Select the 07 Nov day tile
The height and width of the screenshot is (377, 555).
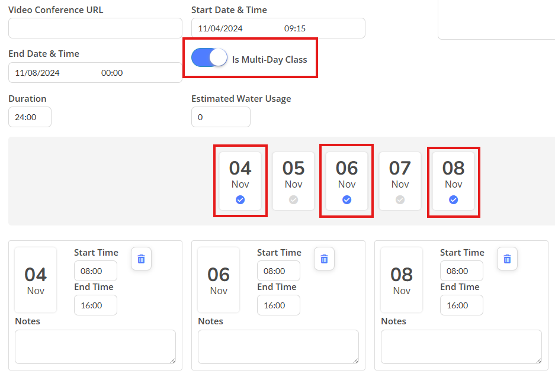point(400,181)
